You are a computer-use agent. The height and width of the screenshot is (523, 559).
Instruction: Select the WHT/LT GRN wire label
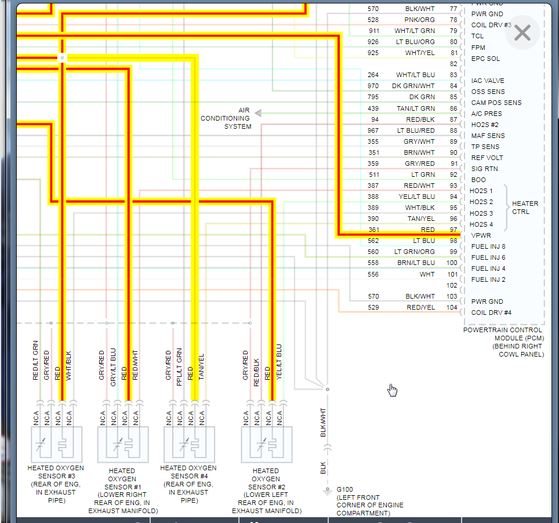[x=414, y=31]
